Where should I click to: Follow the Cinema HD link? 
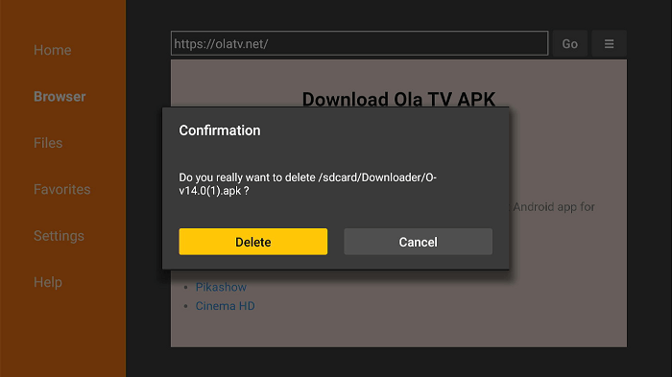click(225, 306)
